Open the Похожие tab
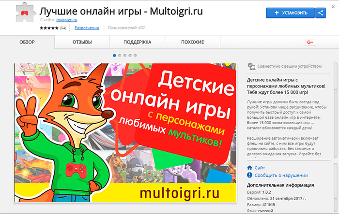Image resolution: width=339 pixels, height=214 pixels. (x=192, y=42)
